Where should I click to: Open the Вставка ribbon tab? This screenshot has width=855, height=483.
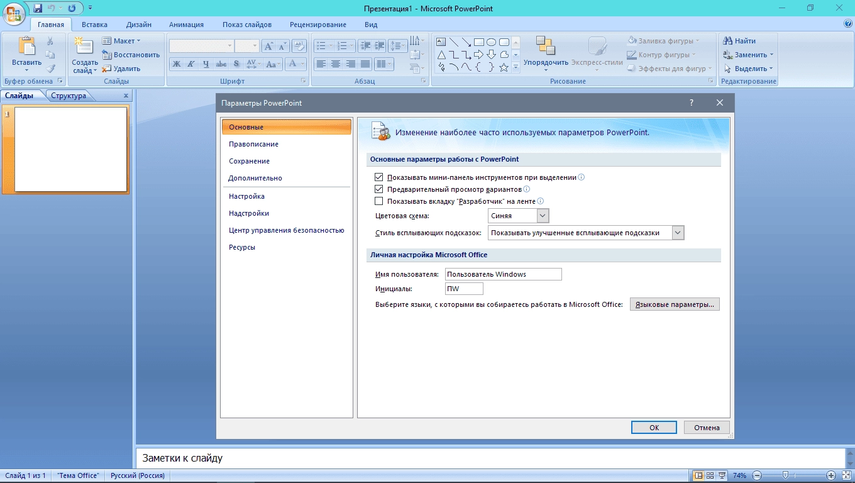coord(94,25)
